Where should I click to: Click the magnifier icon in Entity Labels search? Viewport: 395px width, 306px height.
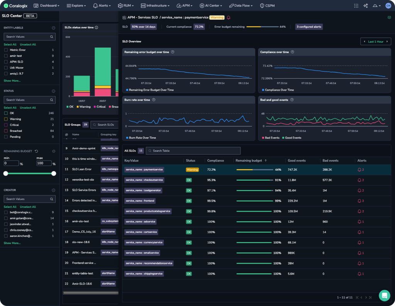(52, 37)
